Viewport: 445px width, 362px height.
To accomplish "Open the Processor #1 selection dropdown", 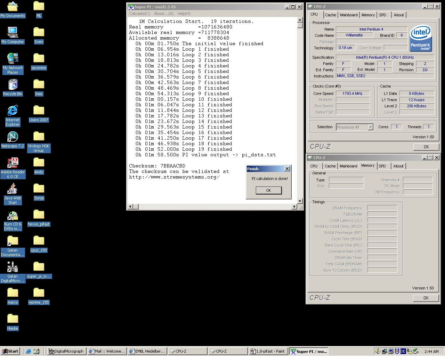I will (370, 127).
